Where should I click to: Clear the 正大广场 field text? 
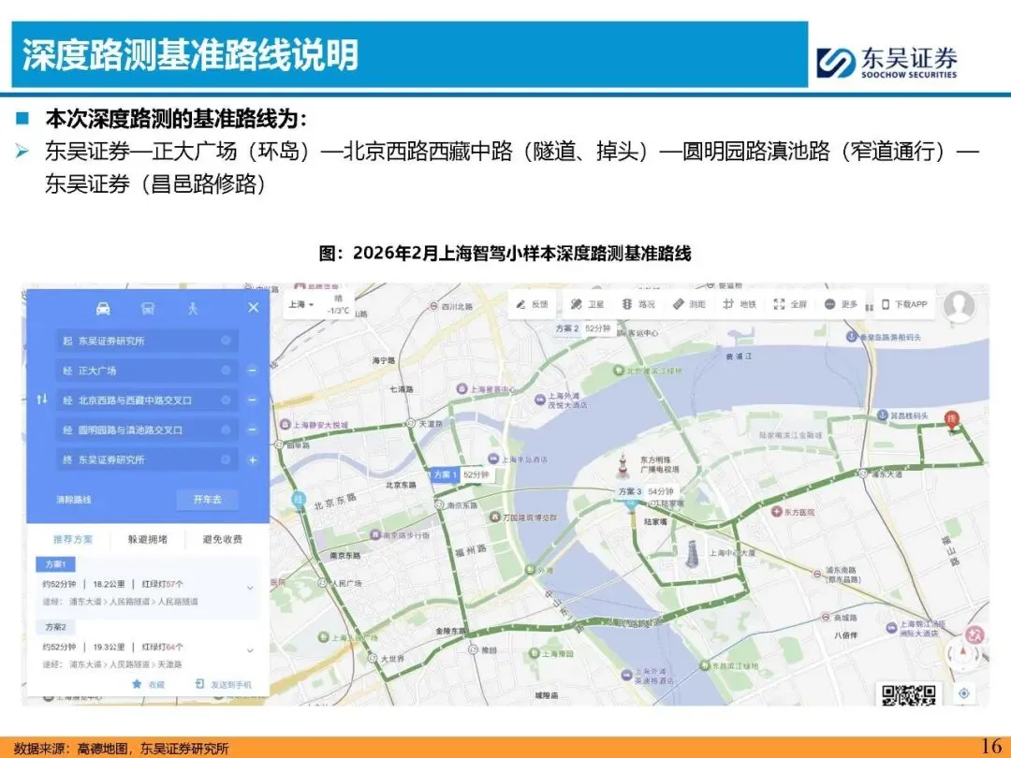pyautogui.click(x=226, y=371)
